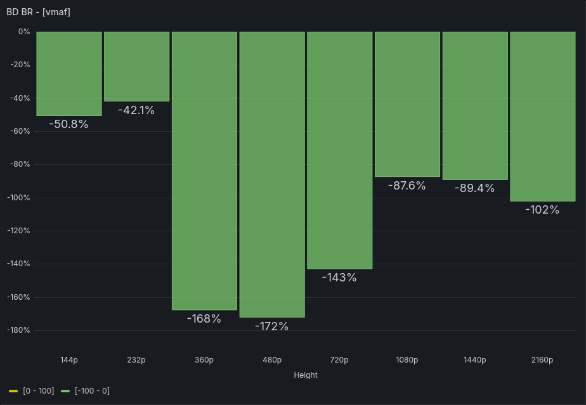Select the 720p bar
The width and height of the screenshot is (586, 405).
(x=339, y=150)
